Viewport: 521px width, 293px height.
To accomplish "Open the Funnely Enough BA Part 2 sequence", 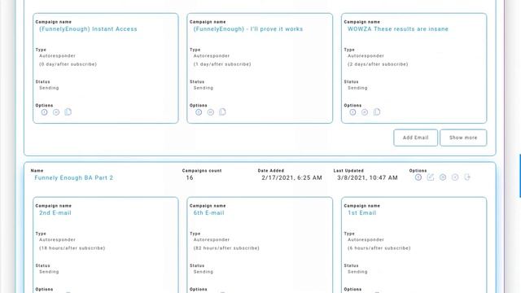I will 74,177.
